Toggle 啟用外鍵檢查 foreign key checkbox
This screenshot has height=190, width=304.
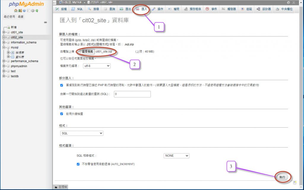coord(62,114)
